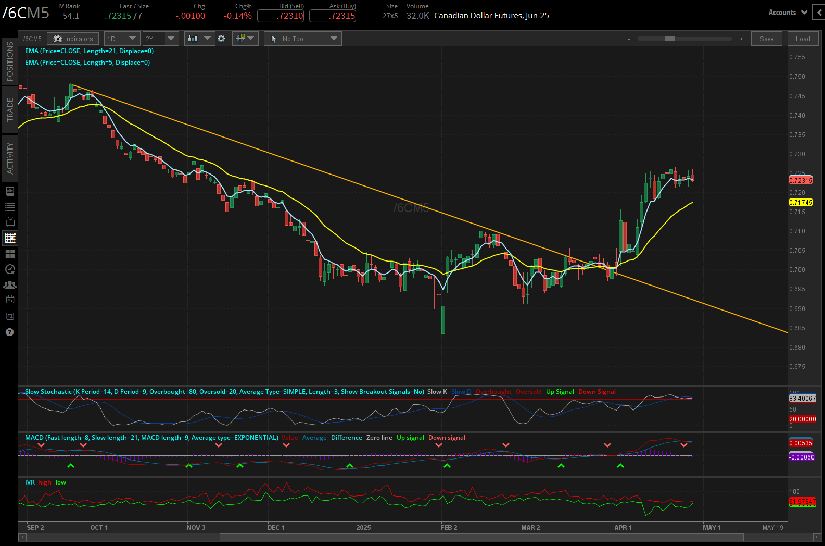Switch to the TRADE side tab

(10, 109)
